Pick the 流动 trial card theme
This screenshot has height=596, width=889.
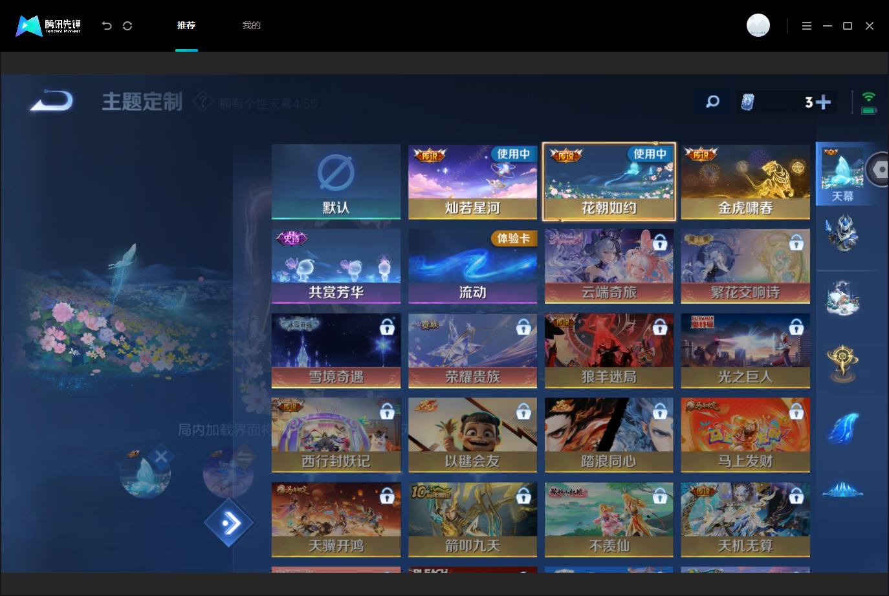473,266
